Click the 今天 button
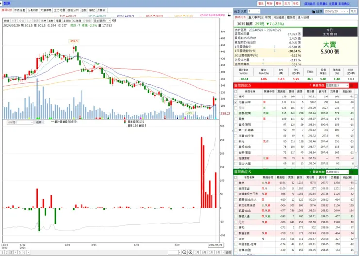Image resolution: width=359 pixels, height=256 pixels. (x=353, y=11)
